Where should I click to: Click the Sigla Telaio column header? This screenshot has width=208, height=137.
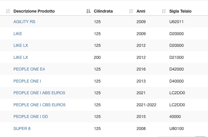(180, 11)
